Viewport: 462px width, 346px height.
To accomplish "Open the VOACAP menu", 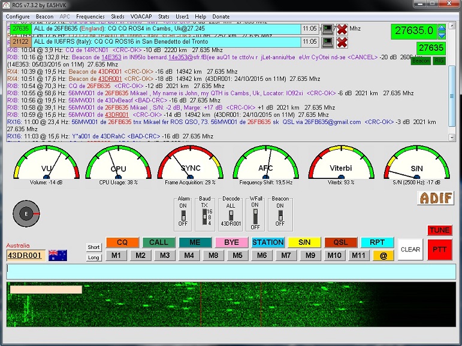I will pos(141,17).
